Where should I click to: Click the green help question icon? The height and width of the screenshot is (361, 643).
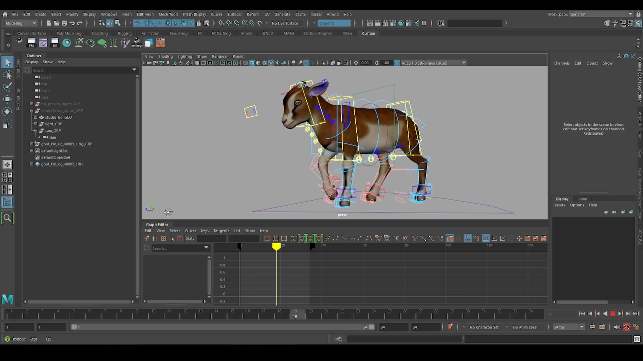click(7, 339)
